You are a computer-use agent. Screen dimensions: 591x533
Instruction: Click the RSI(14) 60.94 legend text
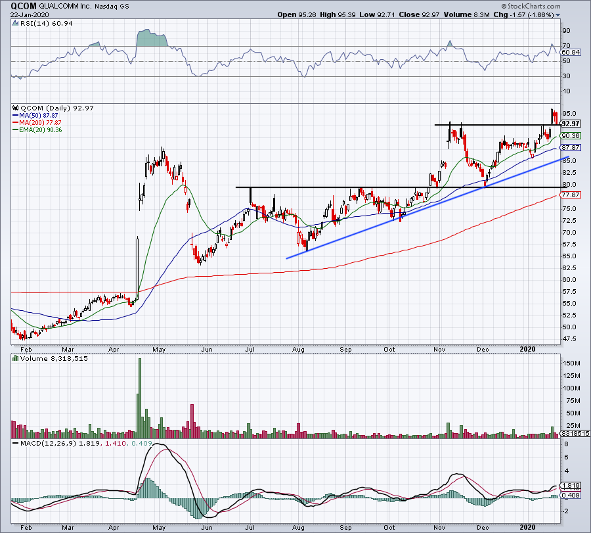[47, 24]
